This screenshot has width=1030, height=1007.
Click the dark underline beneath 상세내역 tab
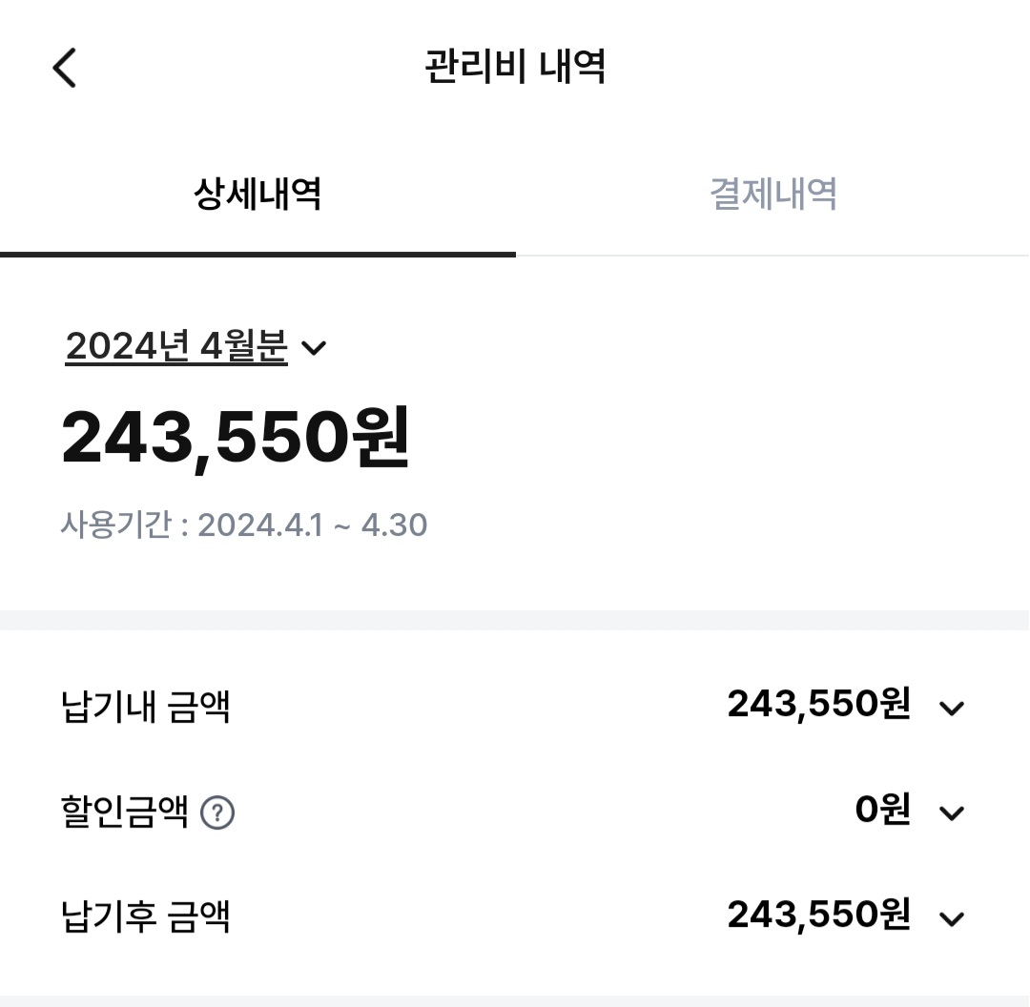pyautogui.click(x=257, y=255)
